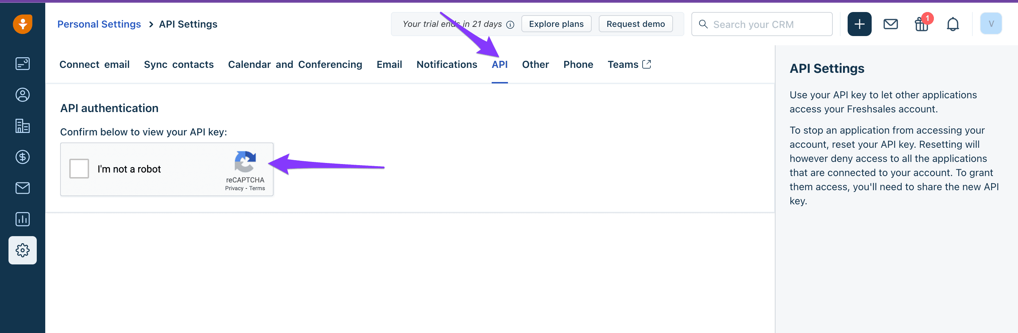
Task: Click the Freshsales logo icon
Action: coord(23,24)
